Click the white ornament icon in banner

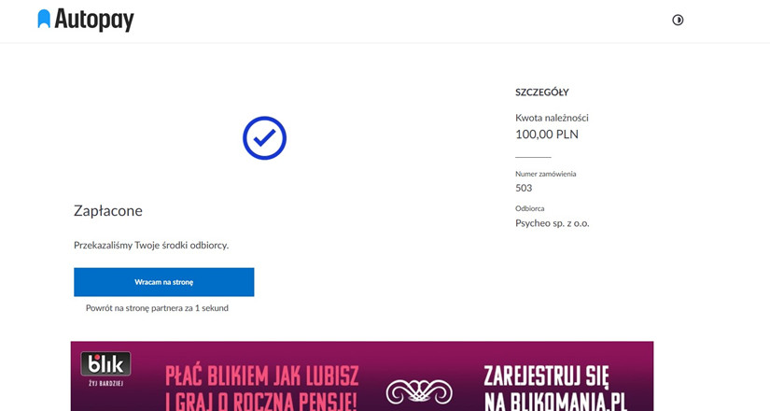pyautogui.click(x=419, y=391)
